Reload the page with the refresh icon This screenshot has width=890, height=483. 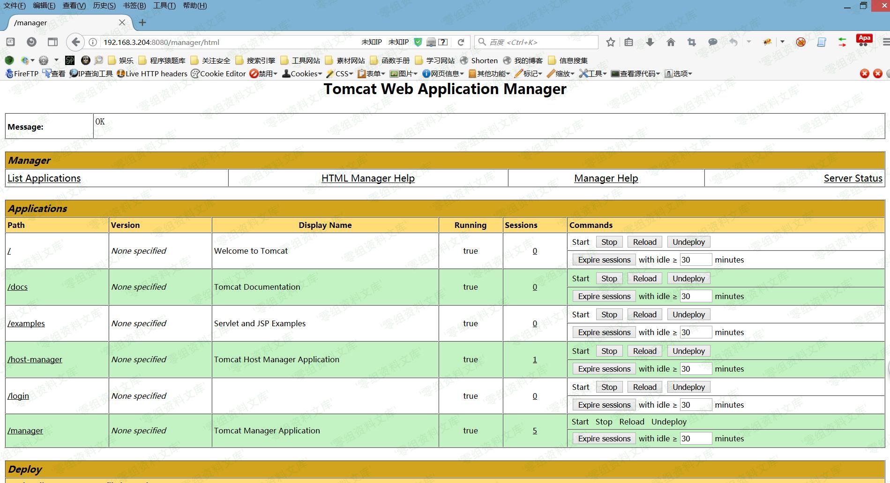(461, 42)
